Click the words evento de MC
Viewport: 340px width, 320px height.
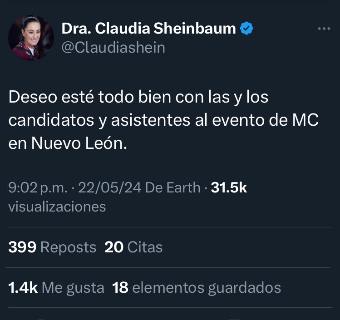click(x=266, y=120)
